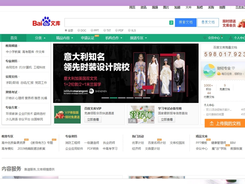Click the orange 上传我的文档 button

coord(225,123)
